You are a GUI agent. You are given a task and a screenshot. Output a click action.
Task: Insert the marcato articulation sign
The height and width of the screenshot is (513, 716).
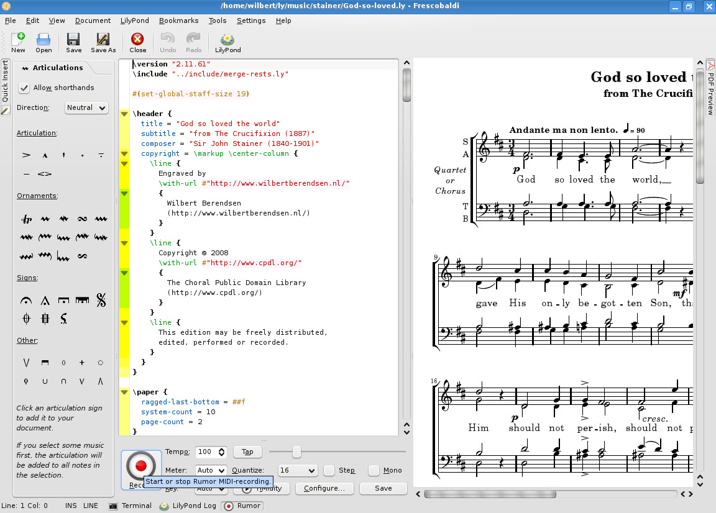pyautogui.click(x=45, y=155)
